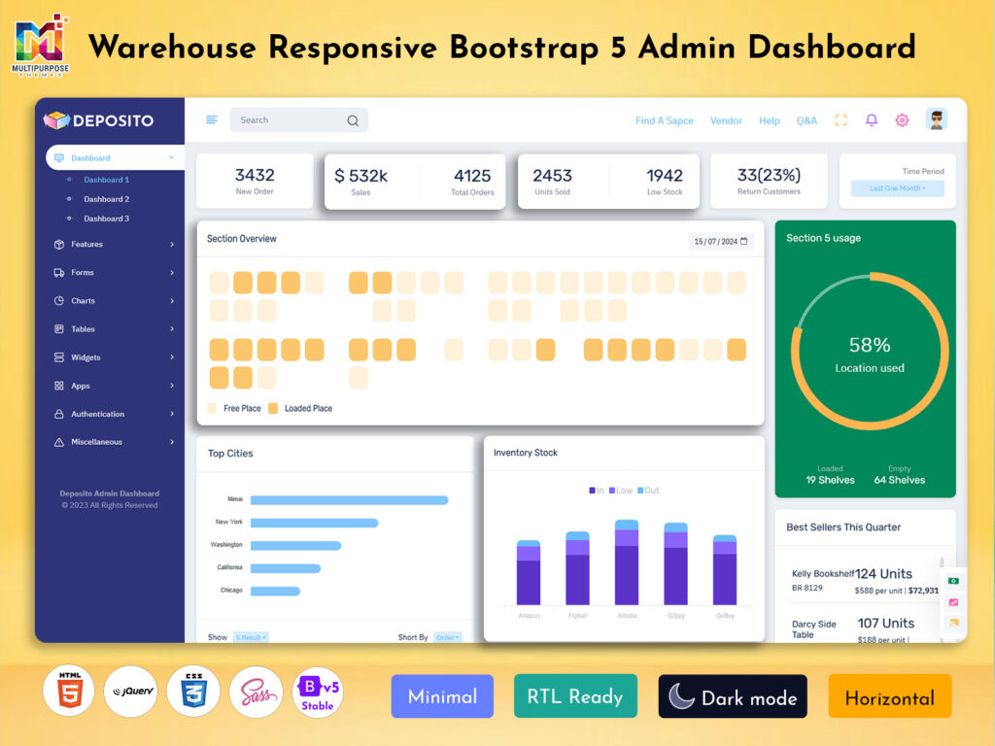Click the Find A Sapce link
The image size is (995, 746).
pyautogui.click(x=664, y=121)
